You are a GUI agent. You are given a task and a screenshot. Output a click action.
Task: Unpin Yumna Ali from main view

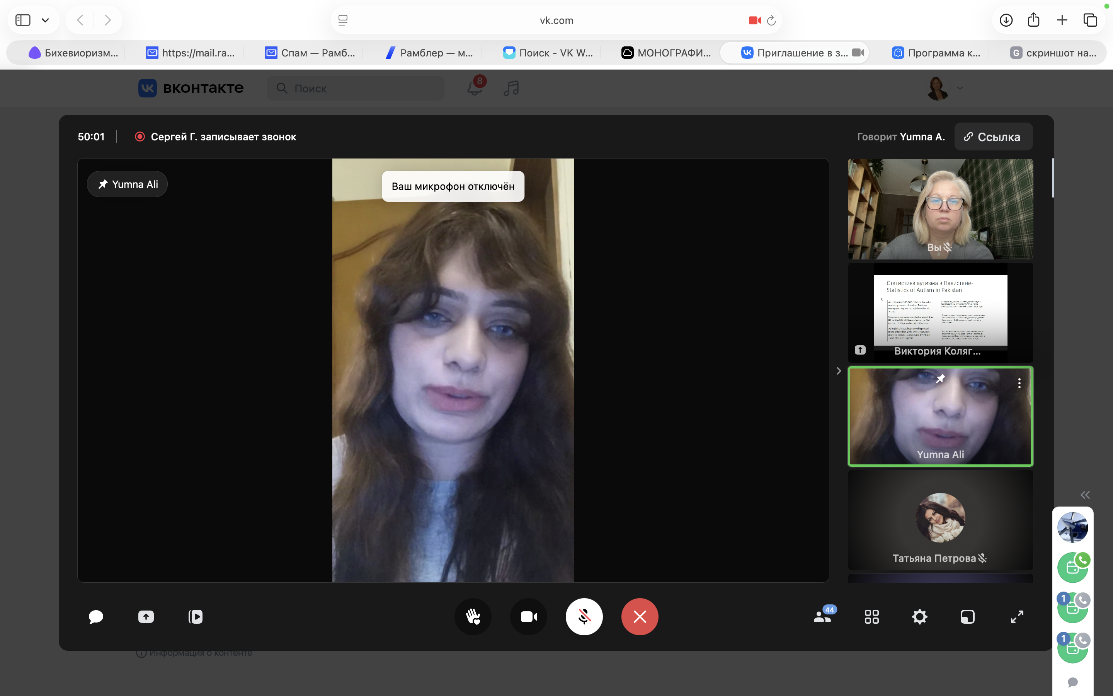coord(128,184)
